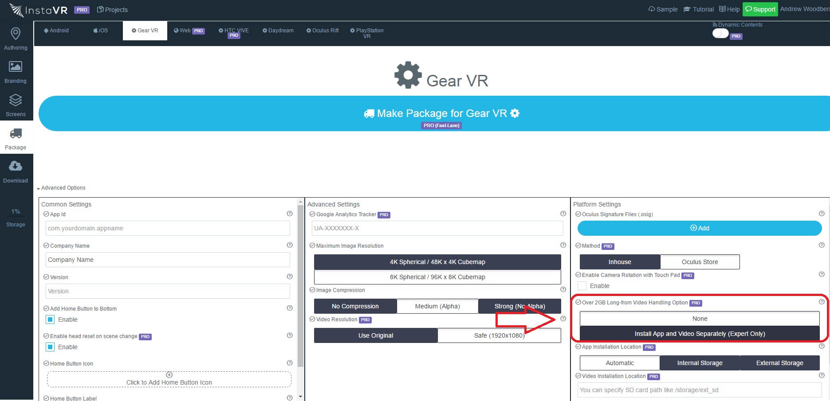The image size is (830, 401).
Task: Click the Video Installation Location path field
Action: (x=700, y=390)
